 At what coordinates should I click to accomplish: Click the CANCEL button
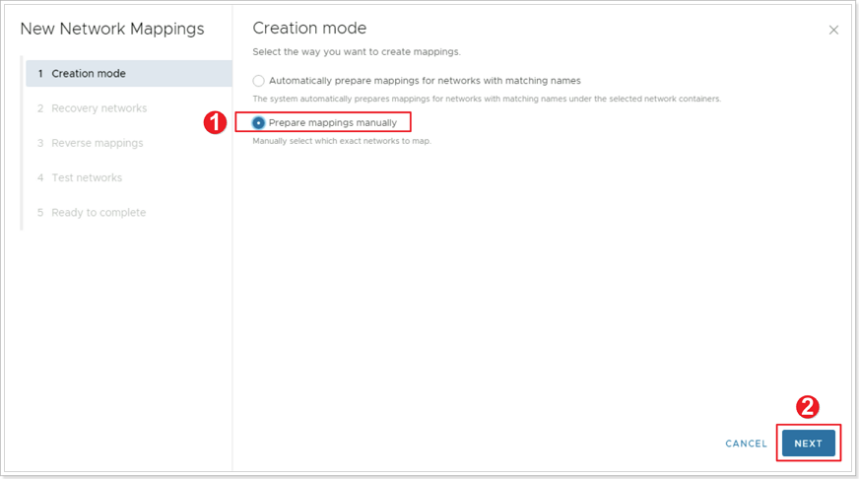pos(746,444)
